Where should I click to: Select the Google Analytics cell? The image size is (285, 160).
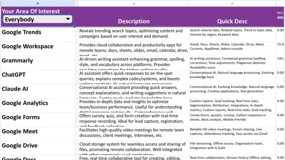(37, 106)
